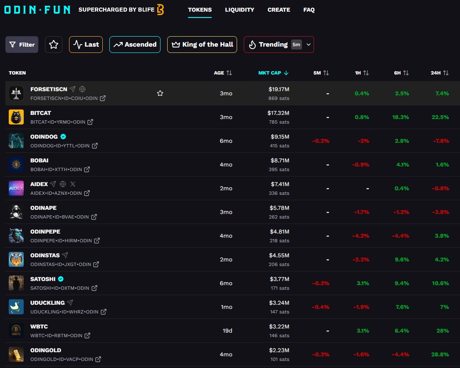This screenshot has width=460, height=368.
Task: Open the ODINDOG token name
Action: pyautogui.click(x=44, y=137)
